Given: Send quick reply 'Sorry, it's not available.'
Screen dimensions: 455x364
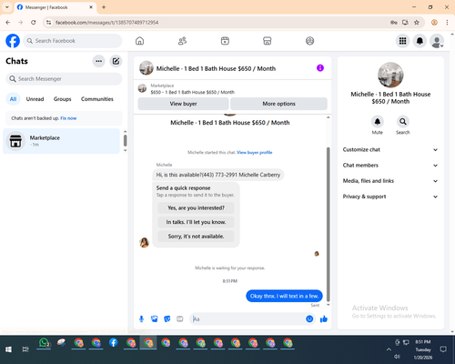Looking at the screenshot, I should [x=196, y=237].
